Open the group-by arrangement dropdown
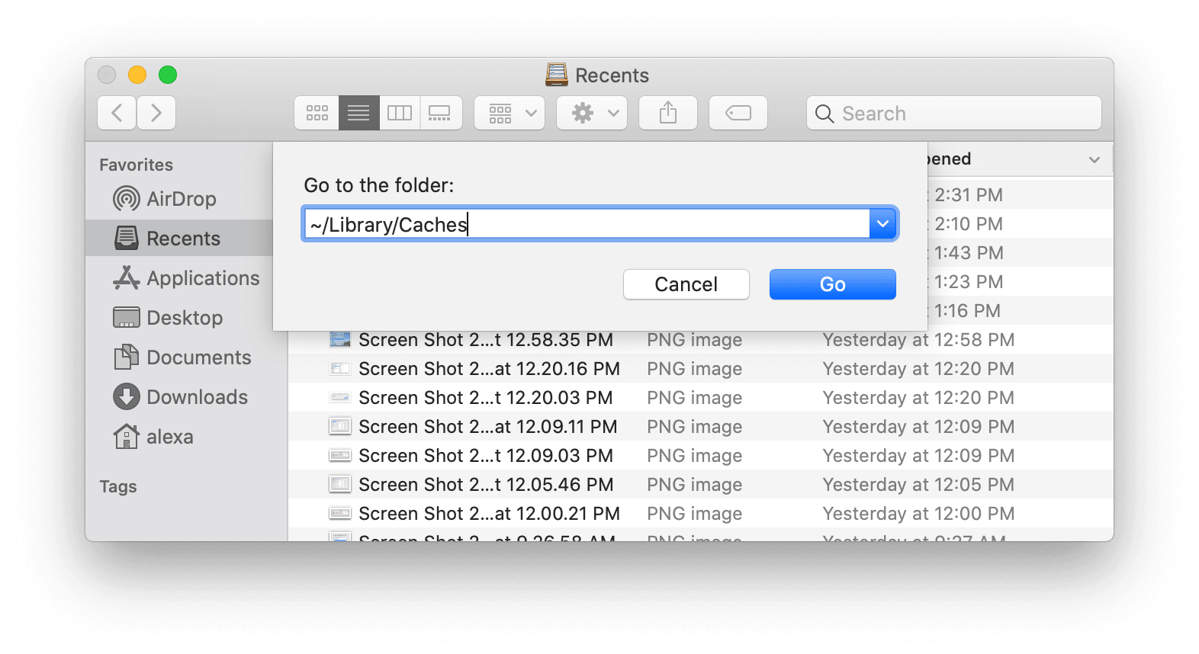This screenshot has width=1199, height=654. pos(509,114)
